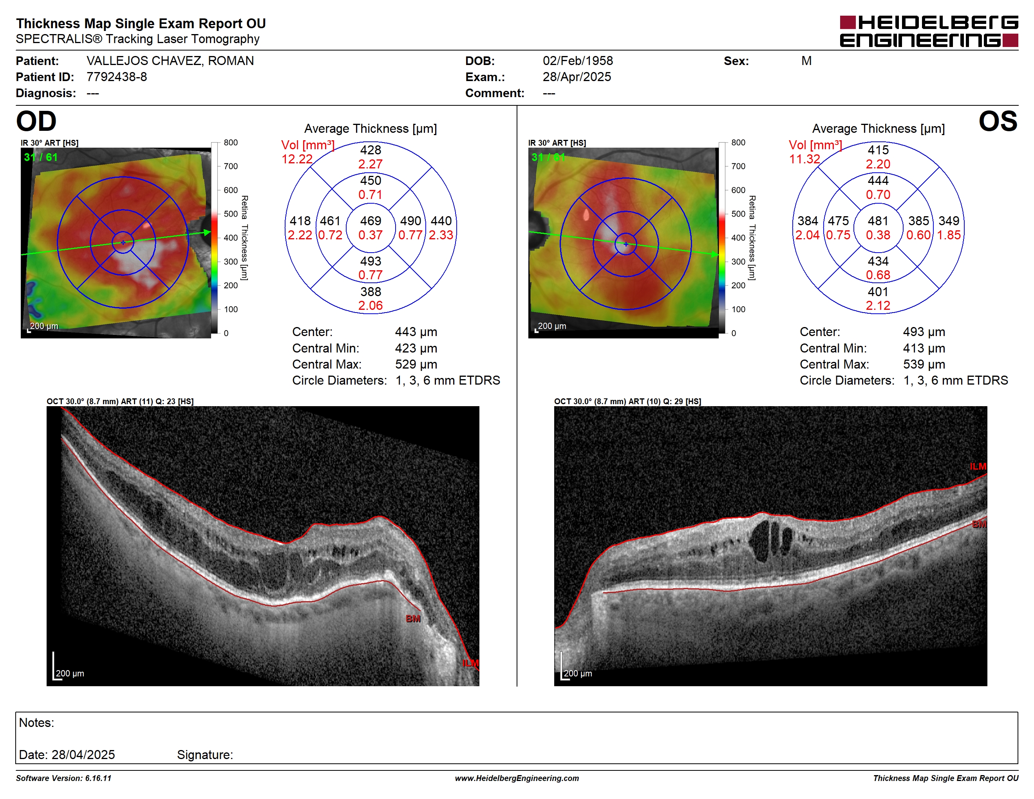
Task: Click the OS scan caption with Q: 29
Action: coord(628,401)
